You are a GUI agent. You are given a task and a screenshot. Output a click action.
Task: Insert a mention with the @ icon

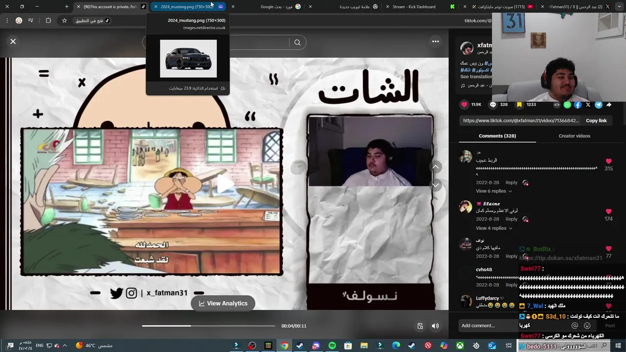pyautogui.click(x=575, y=326)
